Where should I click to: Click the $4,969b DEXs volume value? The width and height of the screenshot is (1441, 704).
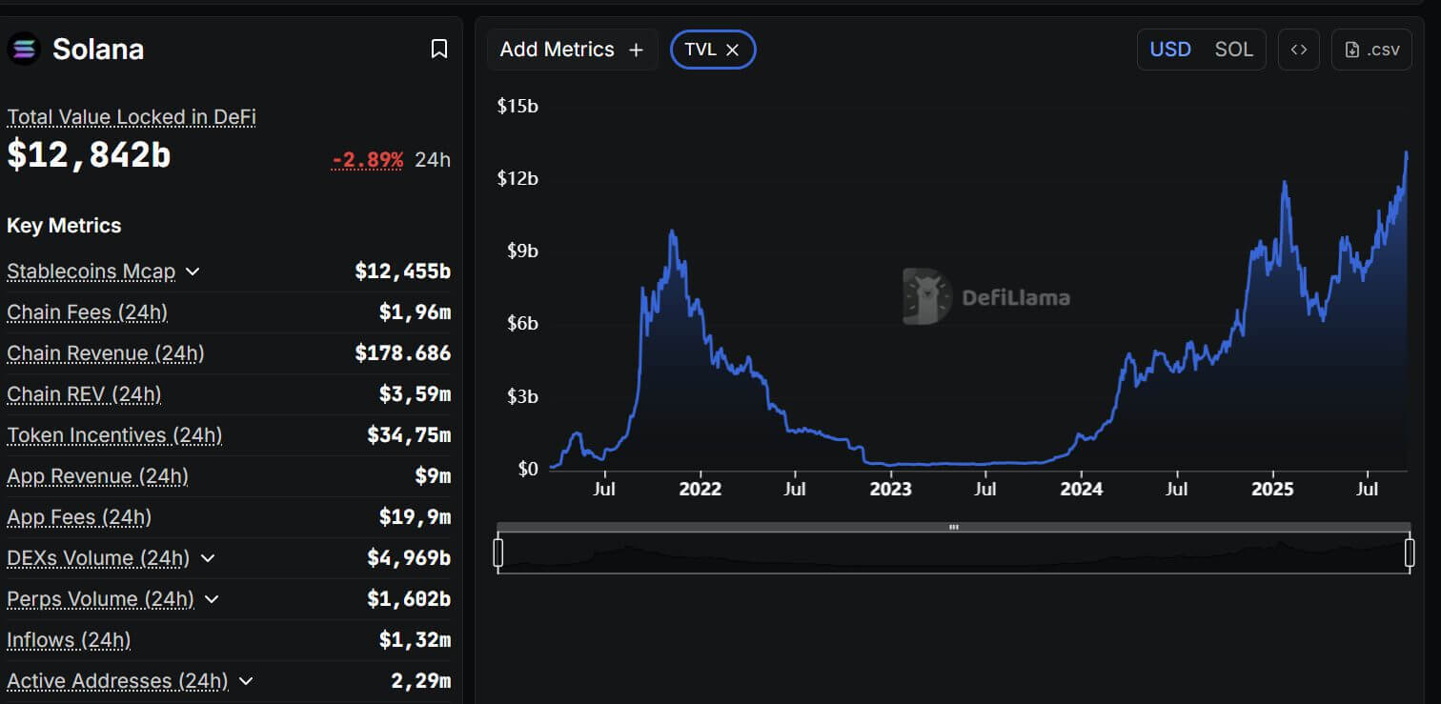409,558
